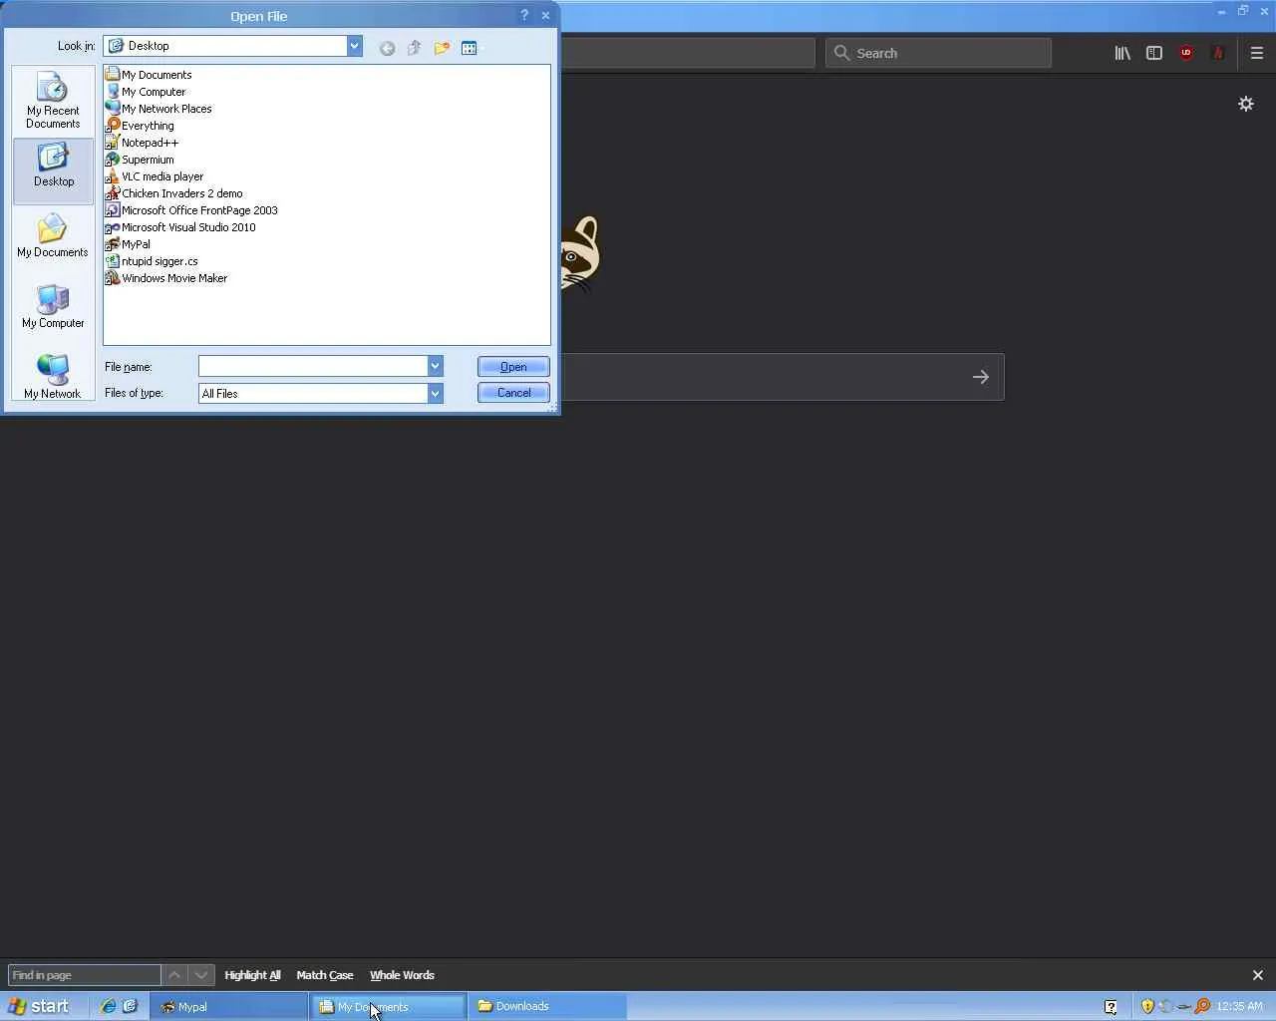Viewport: 1276px width, 1021px height.
Task: Select My Documents in file list
Action: (149, 75)
